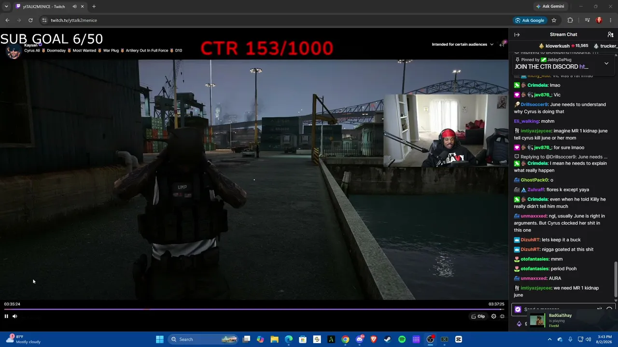Viewport: 618px width, 347px height.
Task: Mute the stream using the volume icon
Action: tap(15, 316)
